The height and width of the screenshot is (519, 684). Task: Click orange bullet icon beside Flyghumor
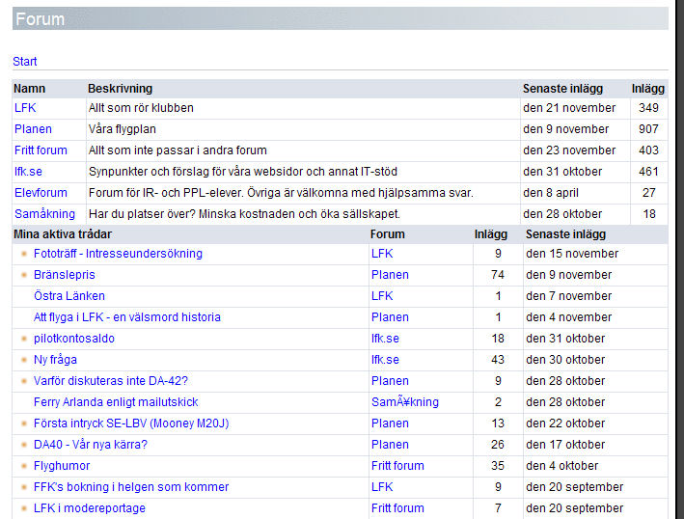click(x=24, y=466)
